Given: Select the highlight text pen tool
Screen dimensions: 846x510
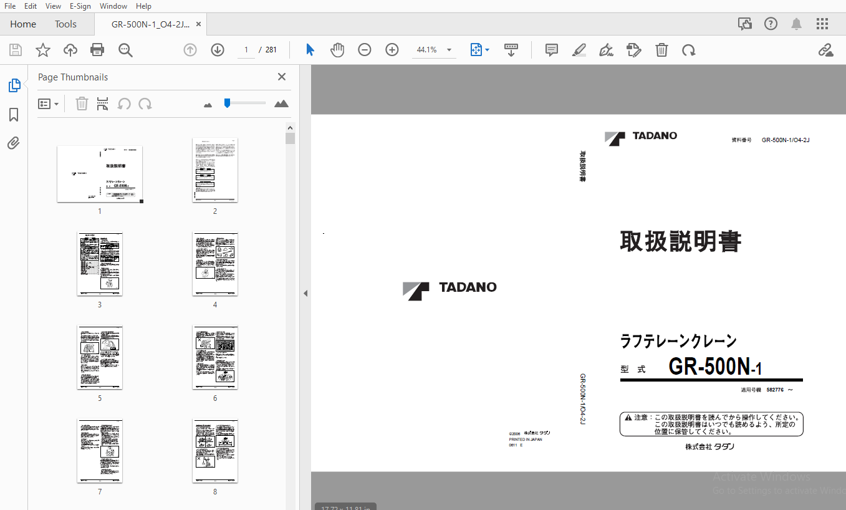Looking at the screenshot, I should pyautogui.click(x=579, y=50).
